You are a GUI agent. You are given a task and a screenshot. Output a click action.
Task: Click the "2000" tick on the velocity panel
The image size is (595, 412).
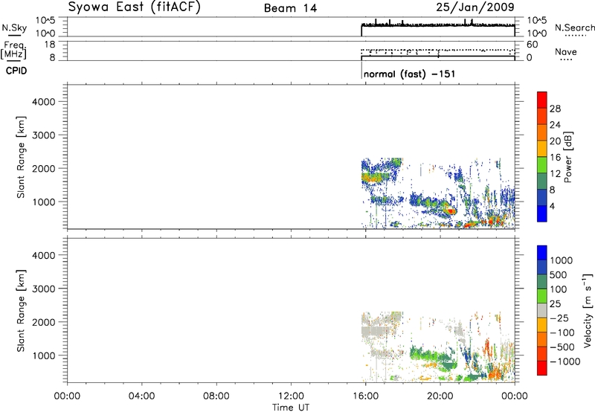pos(44,322)
